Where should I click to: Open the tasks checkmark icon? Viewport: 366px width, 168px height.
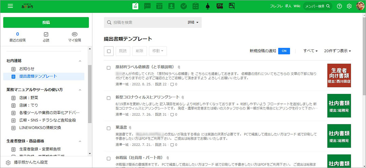coord(183,6)
